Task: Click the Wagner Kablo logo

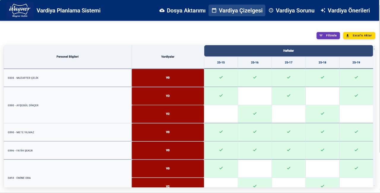Action: (20, 10)
